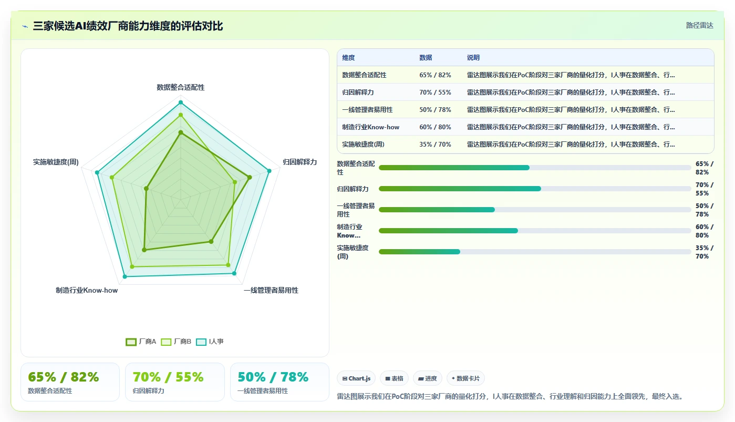Click I人事 data point on 数据整合适配性 axis
The width and height of the screenshot is (735, 422).
pos(180,102)
